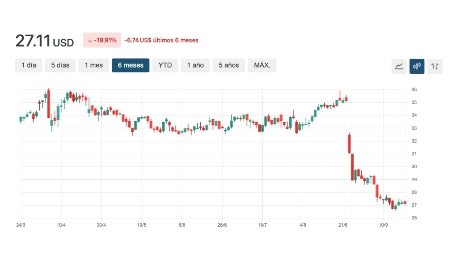Click the active 6 meses button

[x=131, y=65]
